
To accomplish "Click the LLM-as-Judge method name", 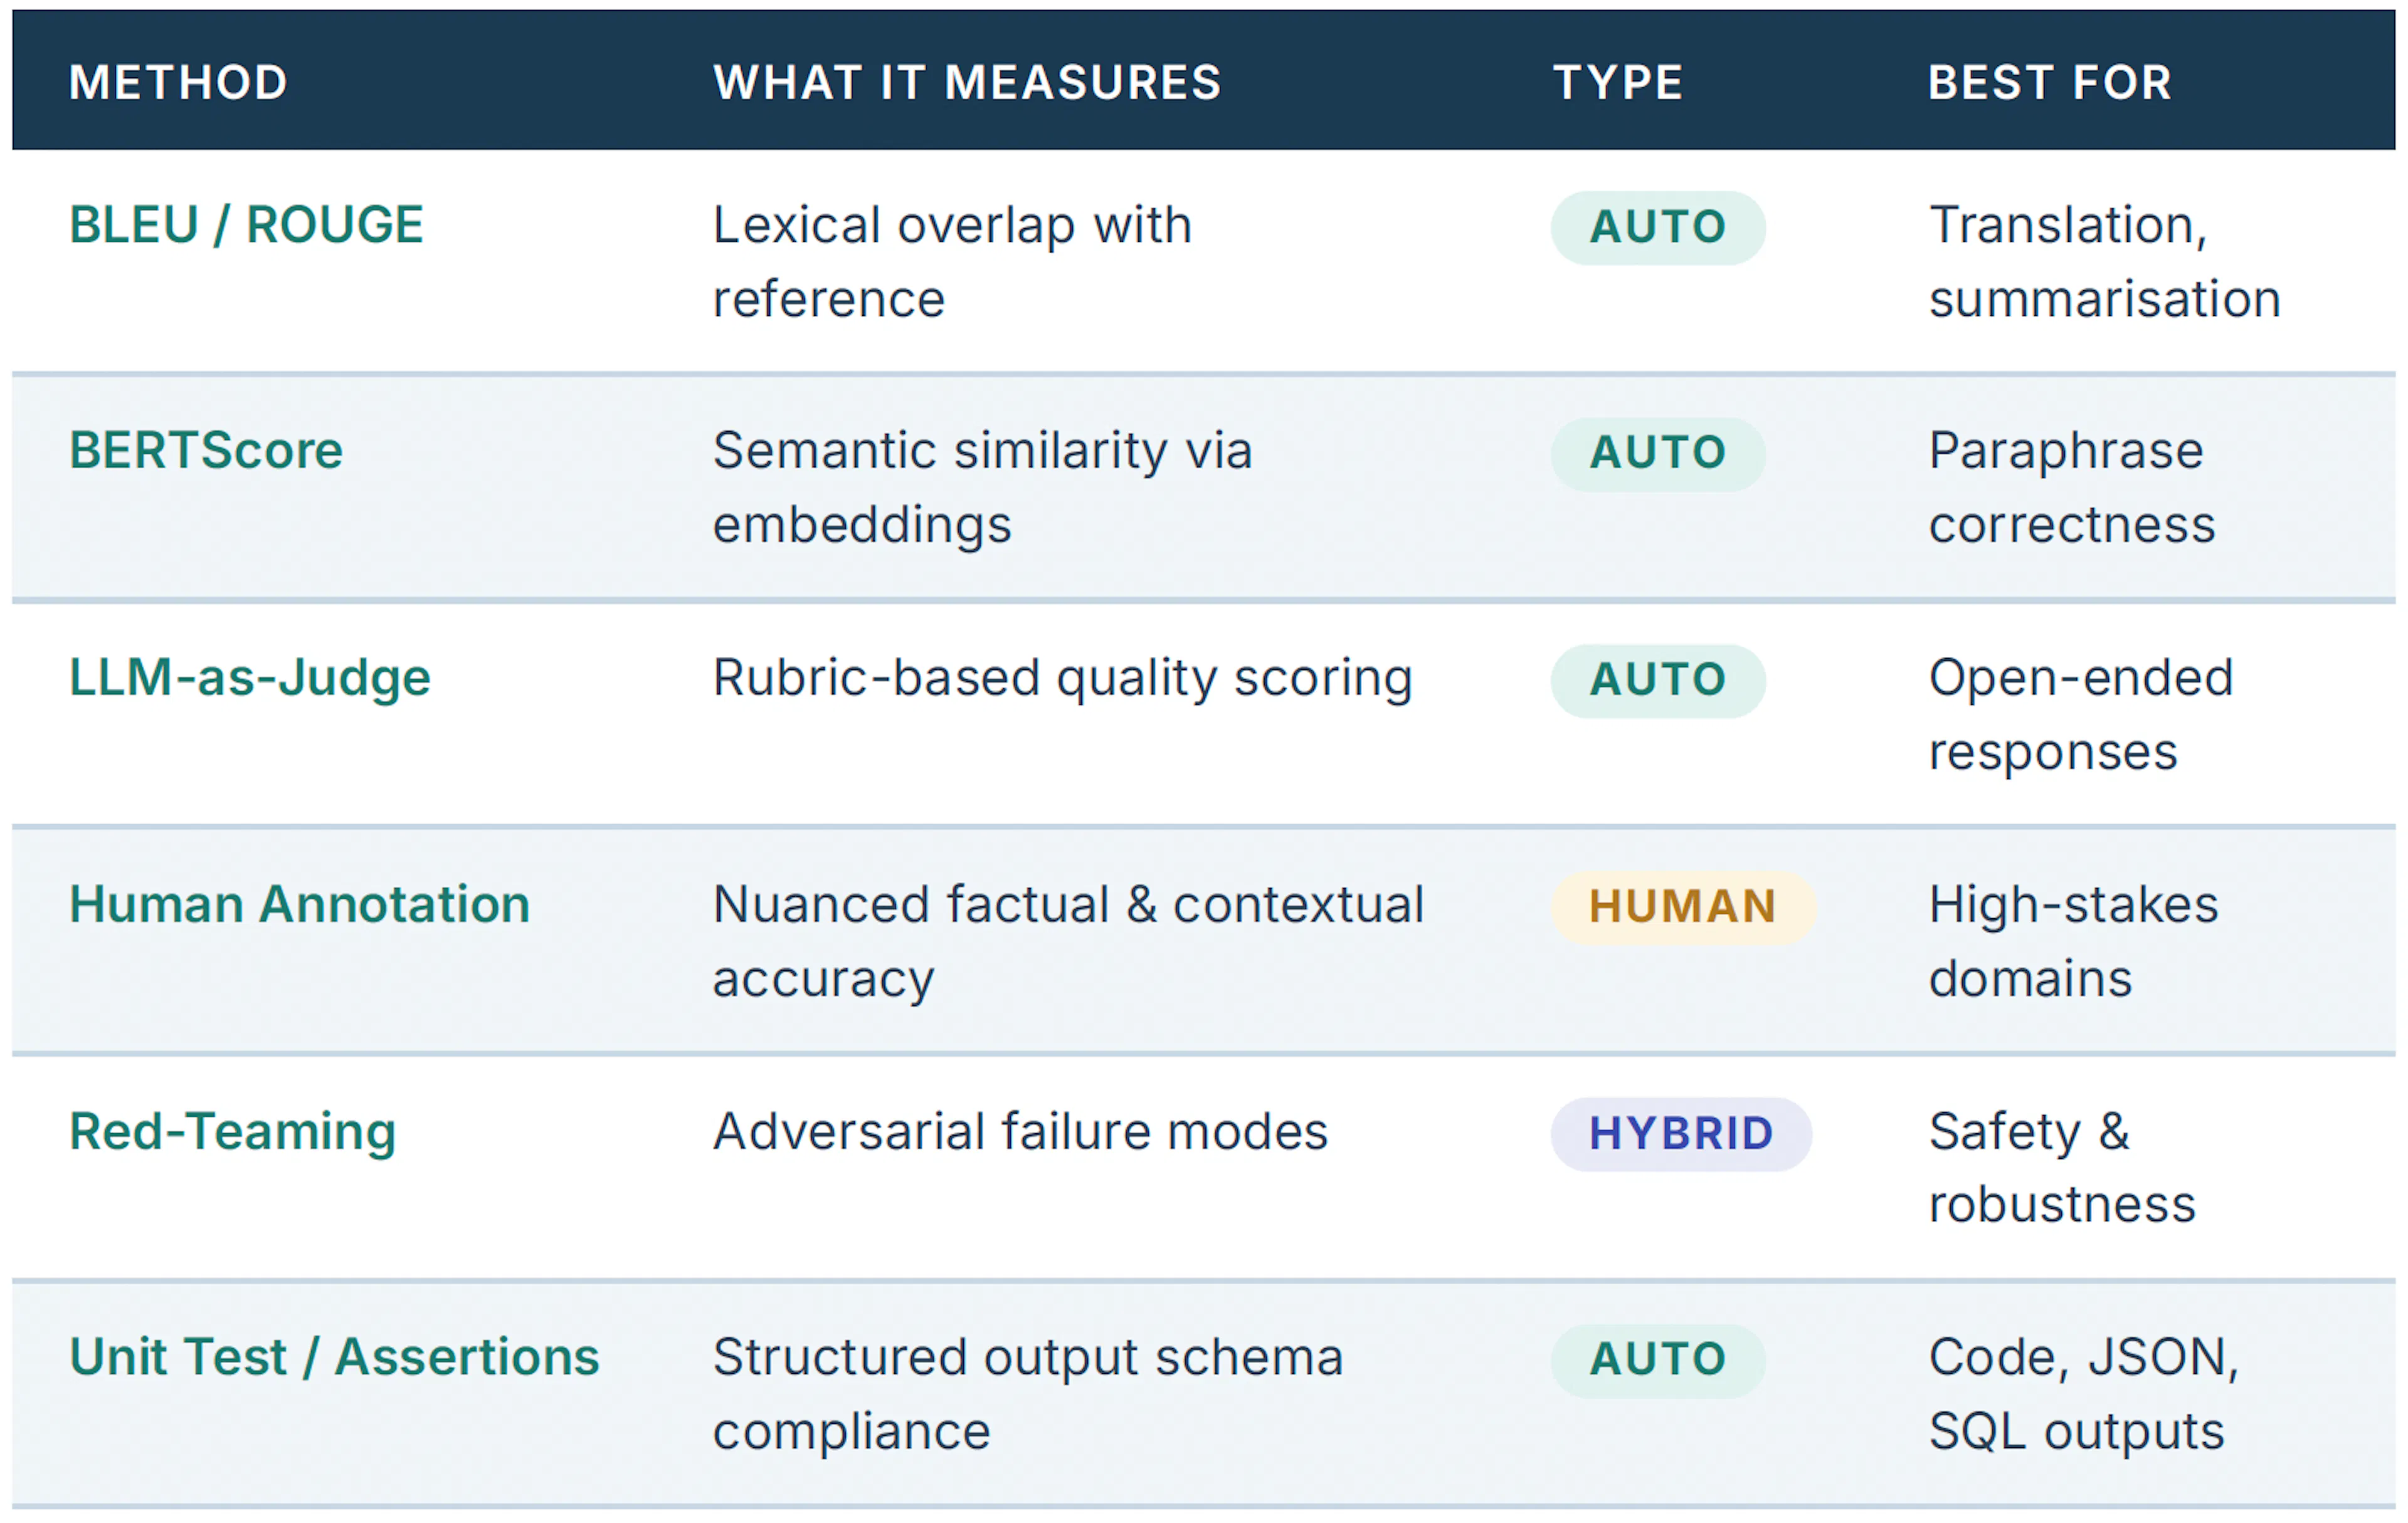I will (x=250, y=678).
